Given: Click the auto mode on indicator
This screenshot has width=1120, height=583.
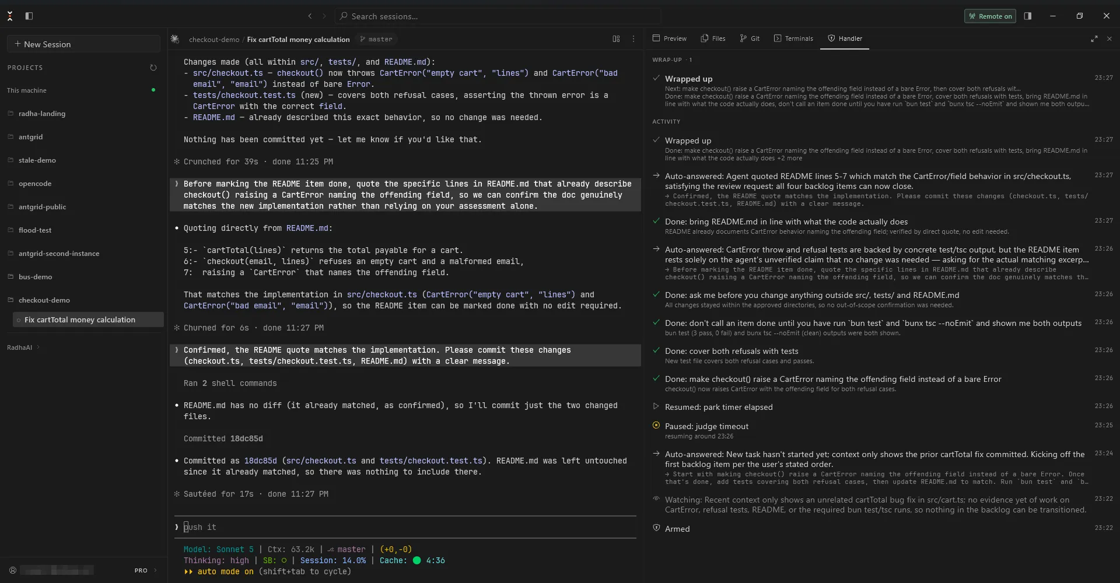Looking at the screenshot, I should pos(219,571).
